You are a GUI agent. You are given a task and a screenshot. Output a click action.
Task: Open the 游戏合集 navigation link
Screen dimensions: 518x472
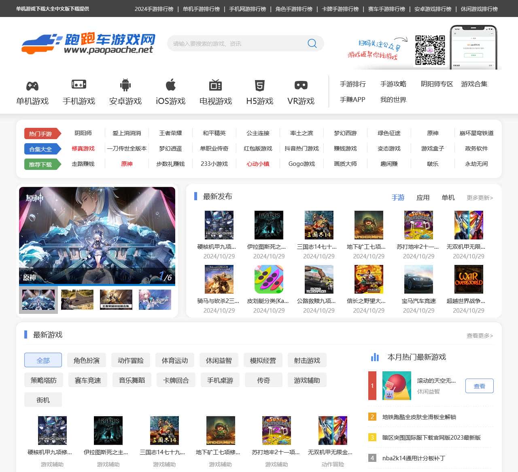pyautogui.click(x=474, y=84)
